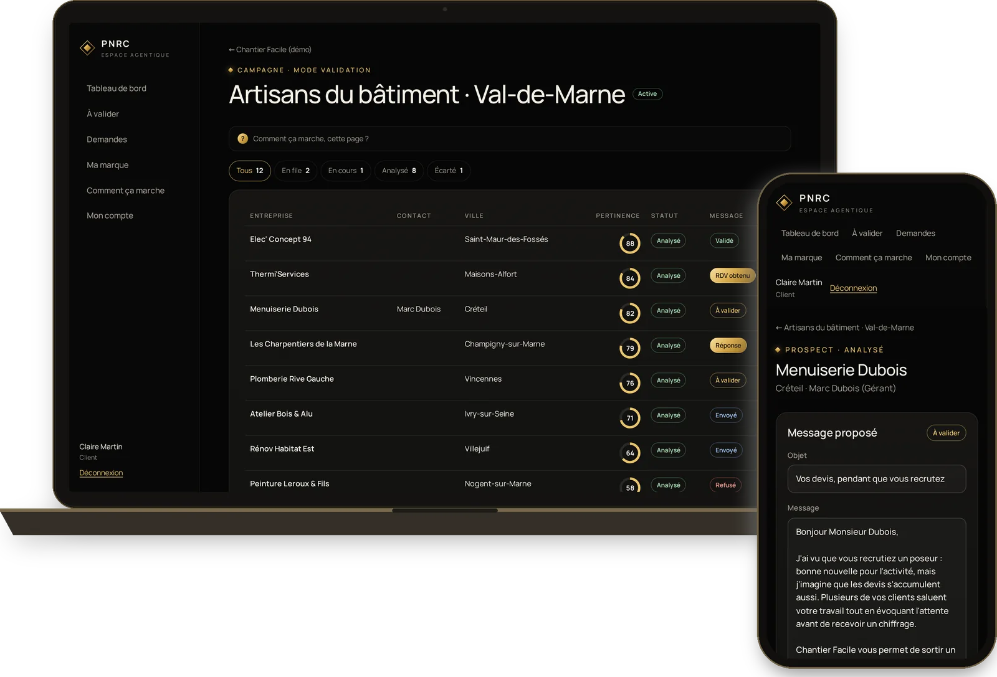Click the pertinence score 76 ring

(630, 382)
